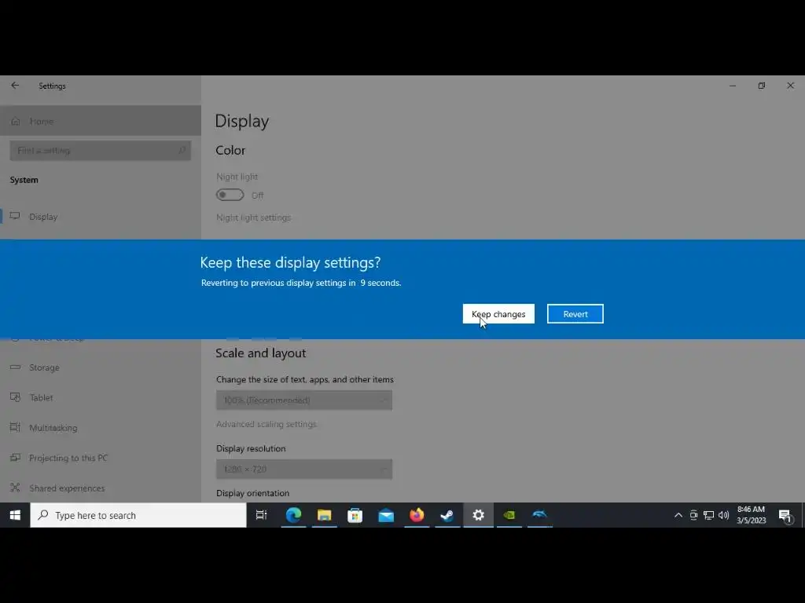Open the volume speaker tray icon
The height and width of the screenshot is (603, 805).
724,515
